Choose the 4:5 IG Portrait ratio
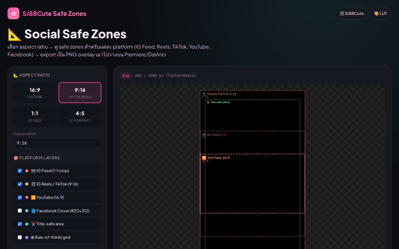The width and height of the screenshot is (399, 249). coord(80,116)
